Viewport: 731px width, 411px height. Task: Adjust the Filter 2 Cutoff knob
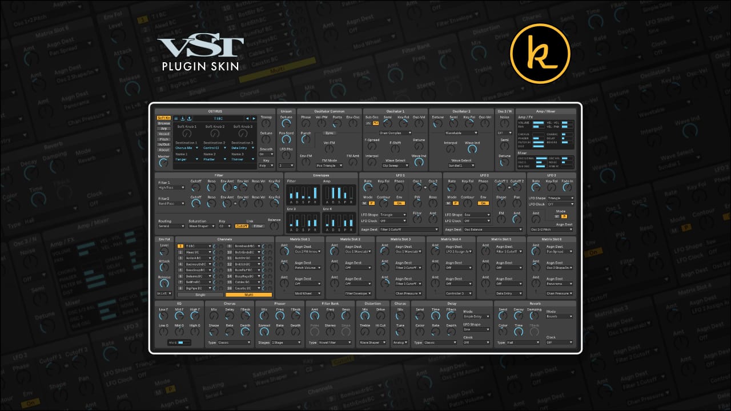pyautogui.click(x=196, y=203)
